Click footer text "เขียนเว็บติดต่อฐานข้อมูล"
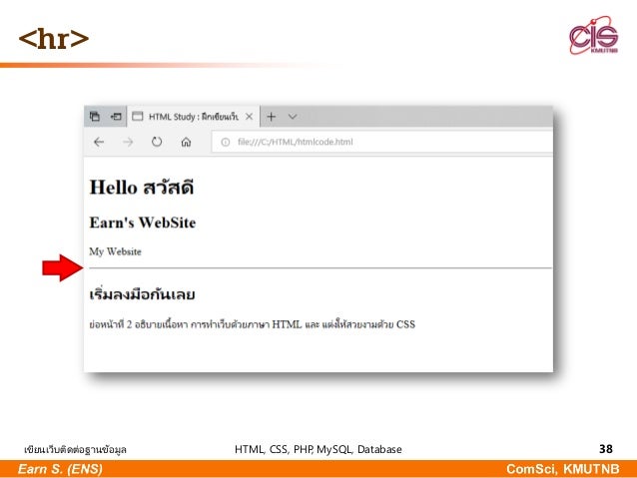Viewport: 637px width, 478px height. pos(75,450)
